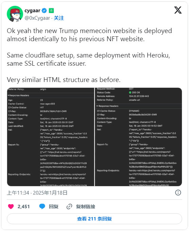
Task: Like the tweet with the heart icon
Action: [11, 207]
